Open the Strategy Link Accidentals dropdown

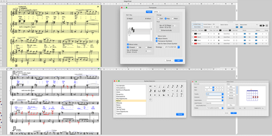tap(172, 47)
